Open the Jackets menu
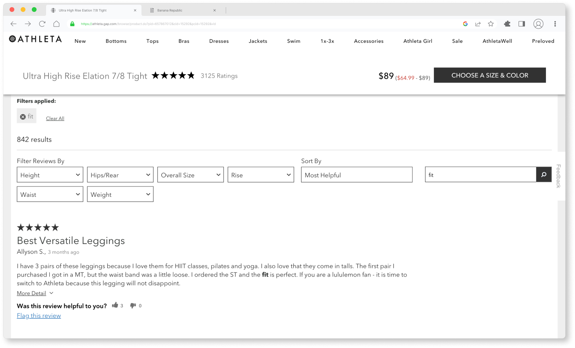 [x=258, y=41]
